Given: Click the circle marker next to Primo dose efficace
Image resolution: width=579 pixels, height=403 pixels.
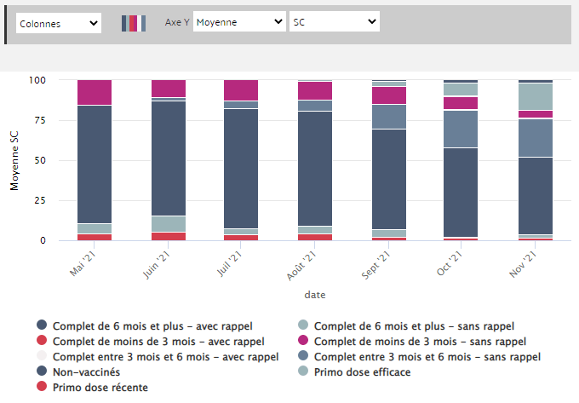Looking at the screenshot, I should 303,371.
